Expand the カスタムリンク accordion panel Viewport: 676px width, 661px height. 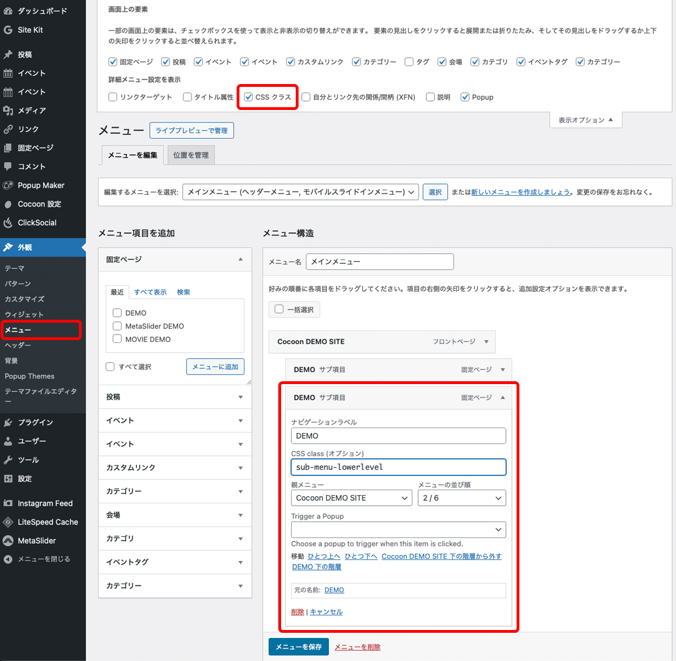tap(175, 468)
